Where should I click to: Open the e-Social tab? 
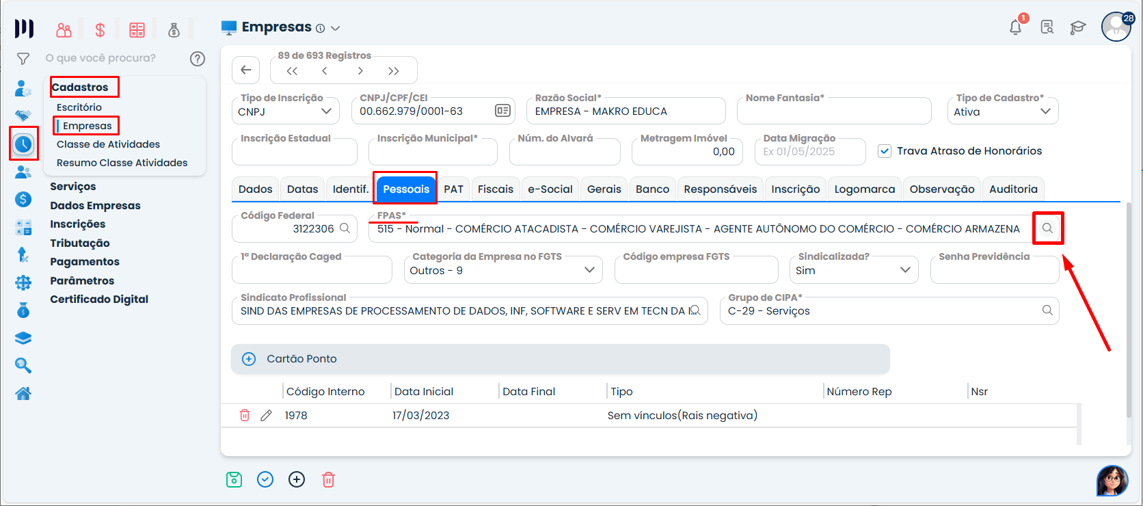tap(550, 189)
